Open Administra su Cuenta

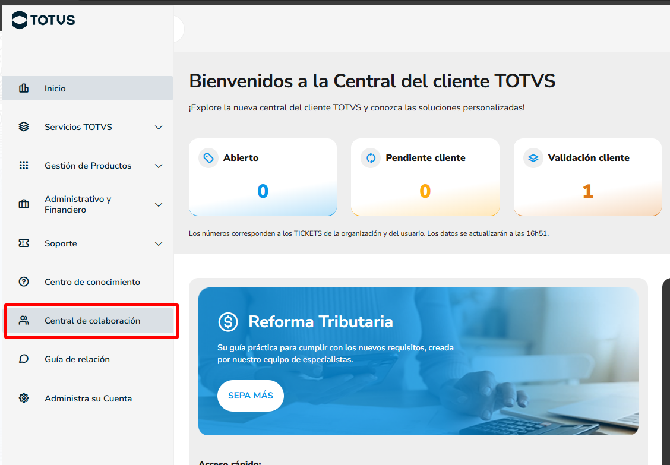click(x=88, y=398)
